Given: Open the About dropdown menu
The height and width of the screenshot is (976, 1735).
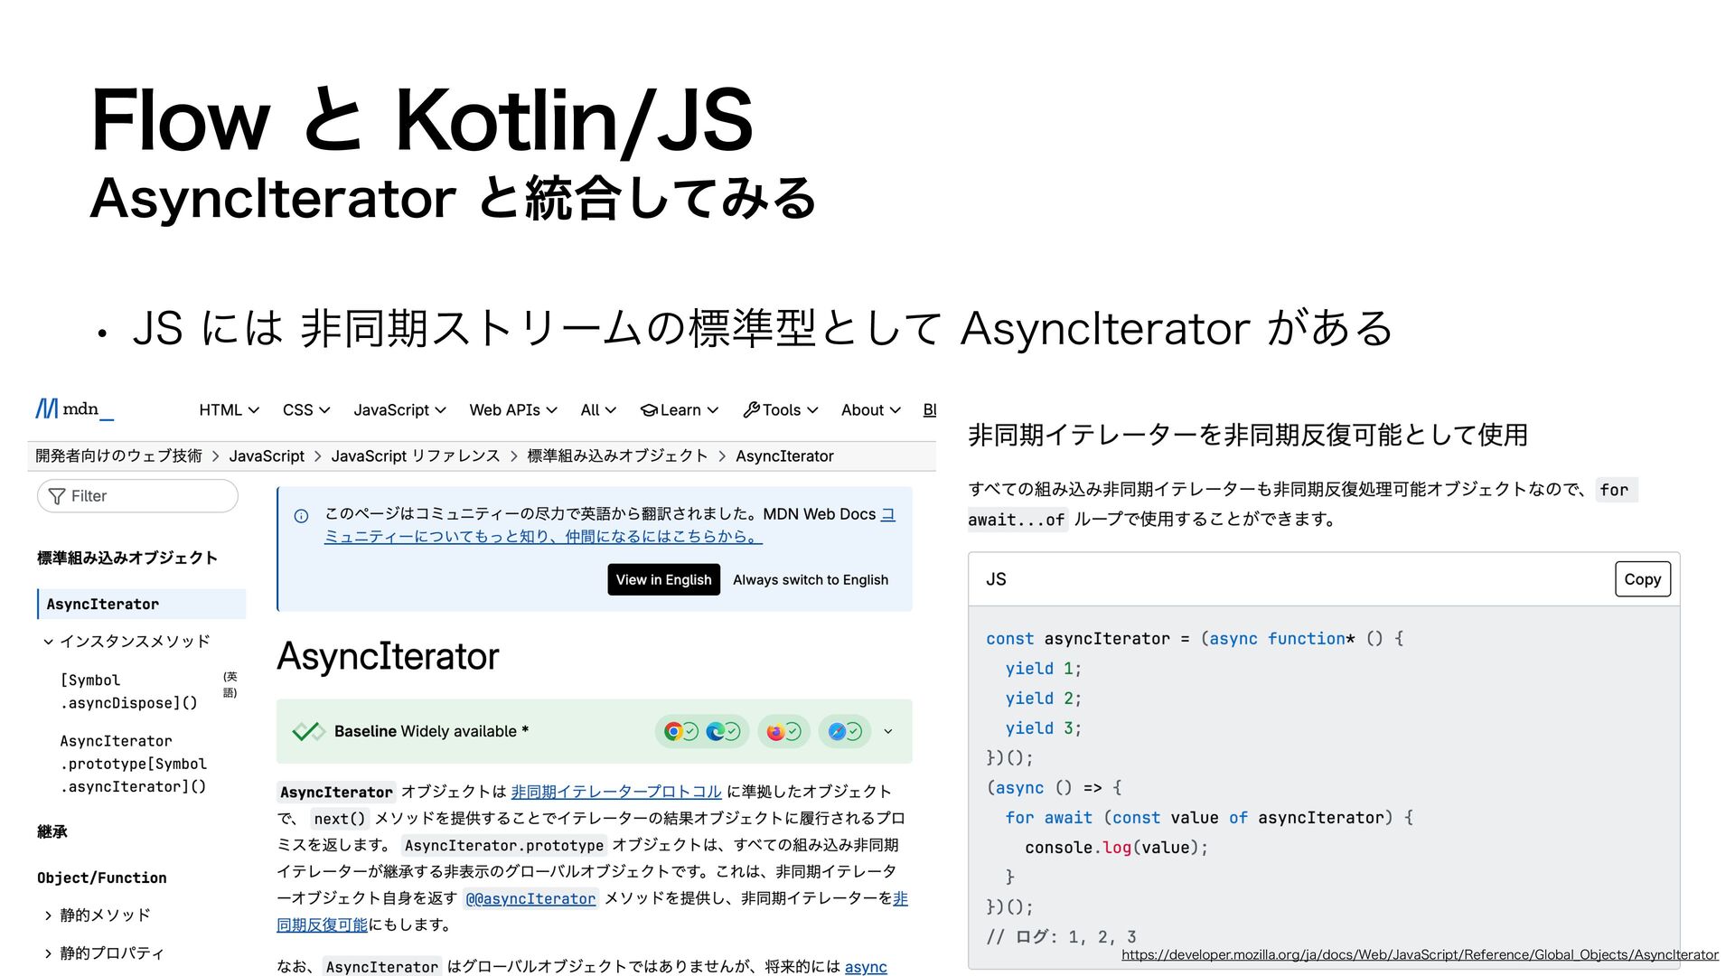Looking at the screenshot, I should coord(871,410).
